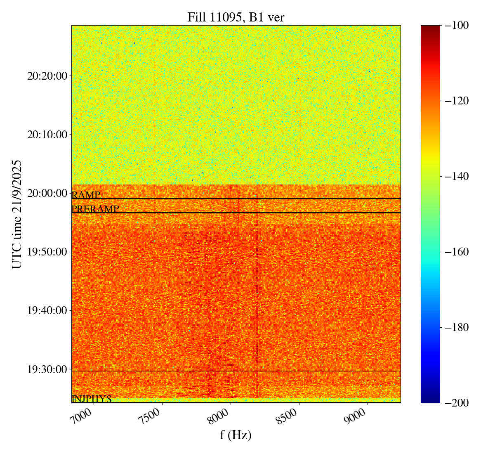Click the plot title 'Fill 11095, B1 ver'

236,17
